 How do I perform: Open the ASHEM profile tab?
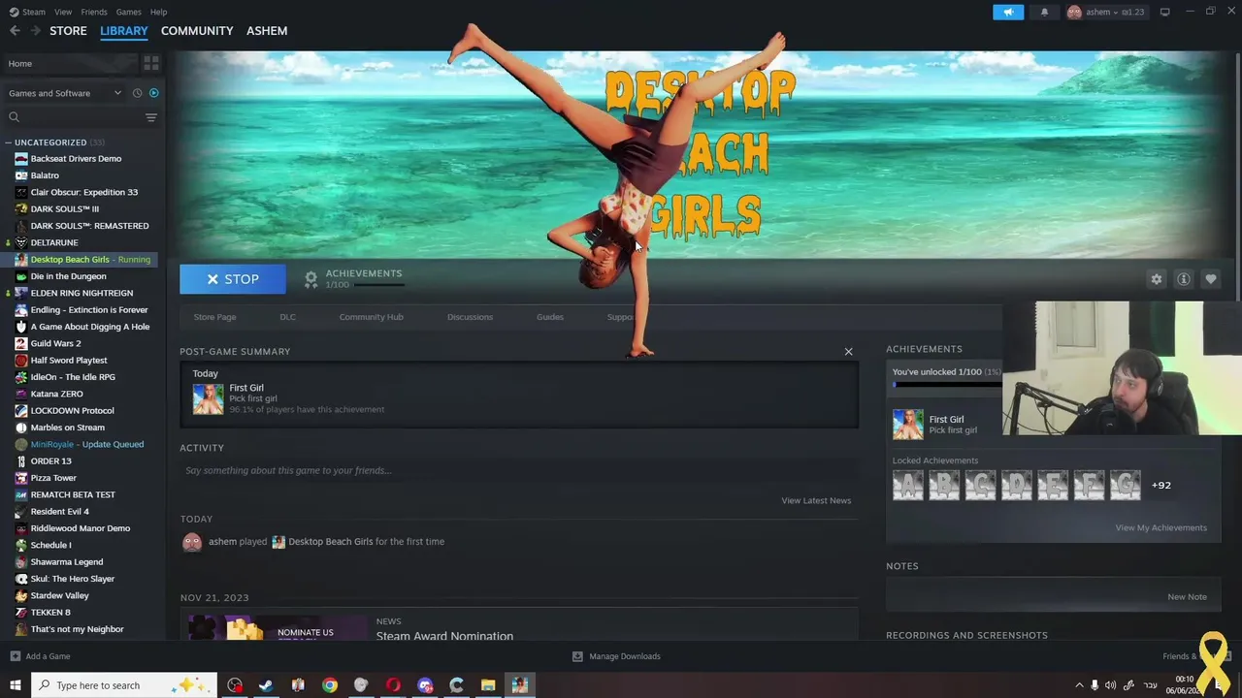tap(267, 31)
